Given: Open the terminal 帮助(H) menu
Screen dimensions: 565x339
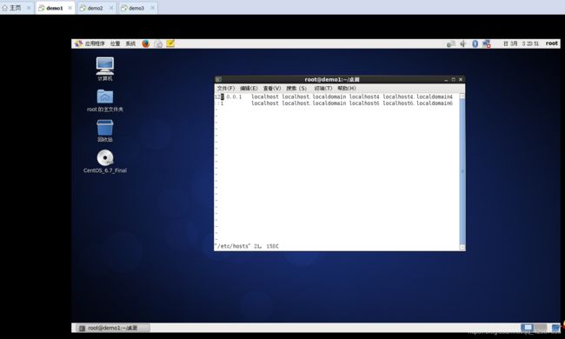Looking at the screenshot, I should [346, 89].
